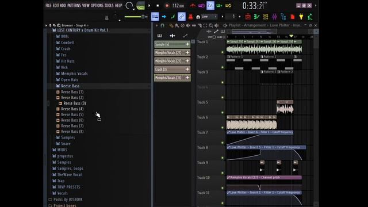Screen dimensions: 368x207
Task: Mute Track 8 using its green dot
Action: click(x=223, y=158)
